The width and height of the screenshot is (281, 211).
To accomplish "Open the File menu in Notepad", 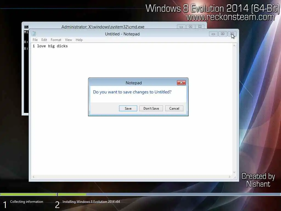I will pyautogui.click(x=35, y=40).
